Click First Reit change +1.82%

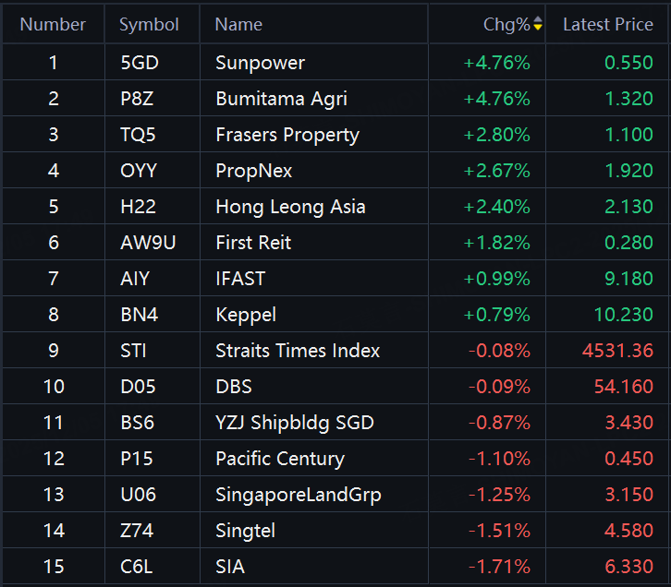pyautogui.click(x=497, y=243)
